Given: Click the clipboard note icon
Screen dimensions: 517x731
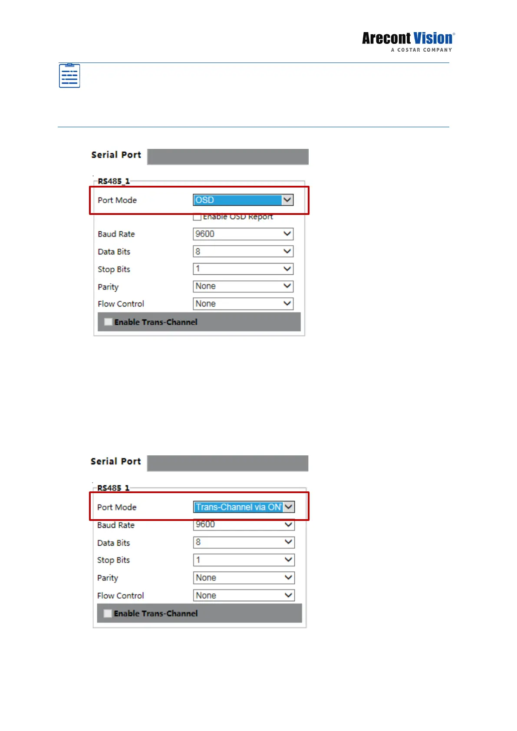Looking at the screenshot, I should point(69,76).
